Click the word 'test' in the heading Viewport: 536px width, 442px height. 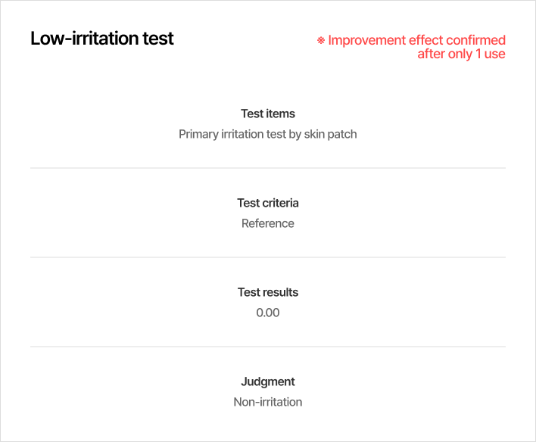point(158,39)
